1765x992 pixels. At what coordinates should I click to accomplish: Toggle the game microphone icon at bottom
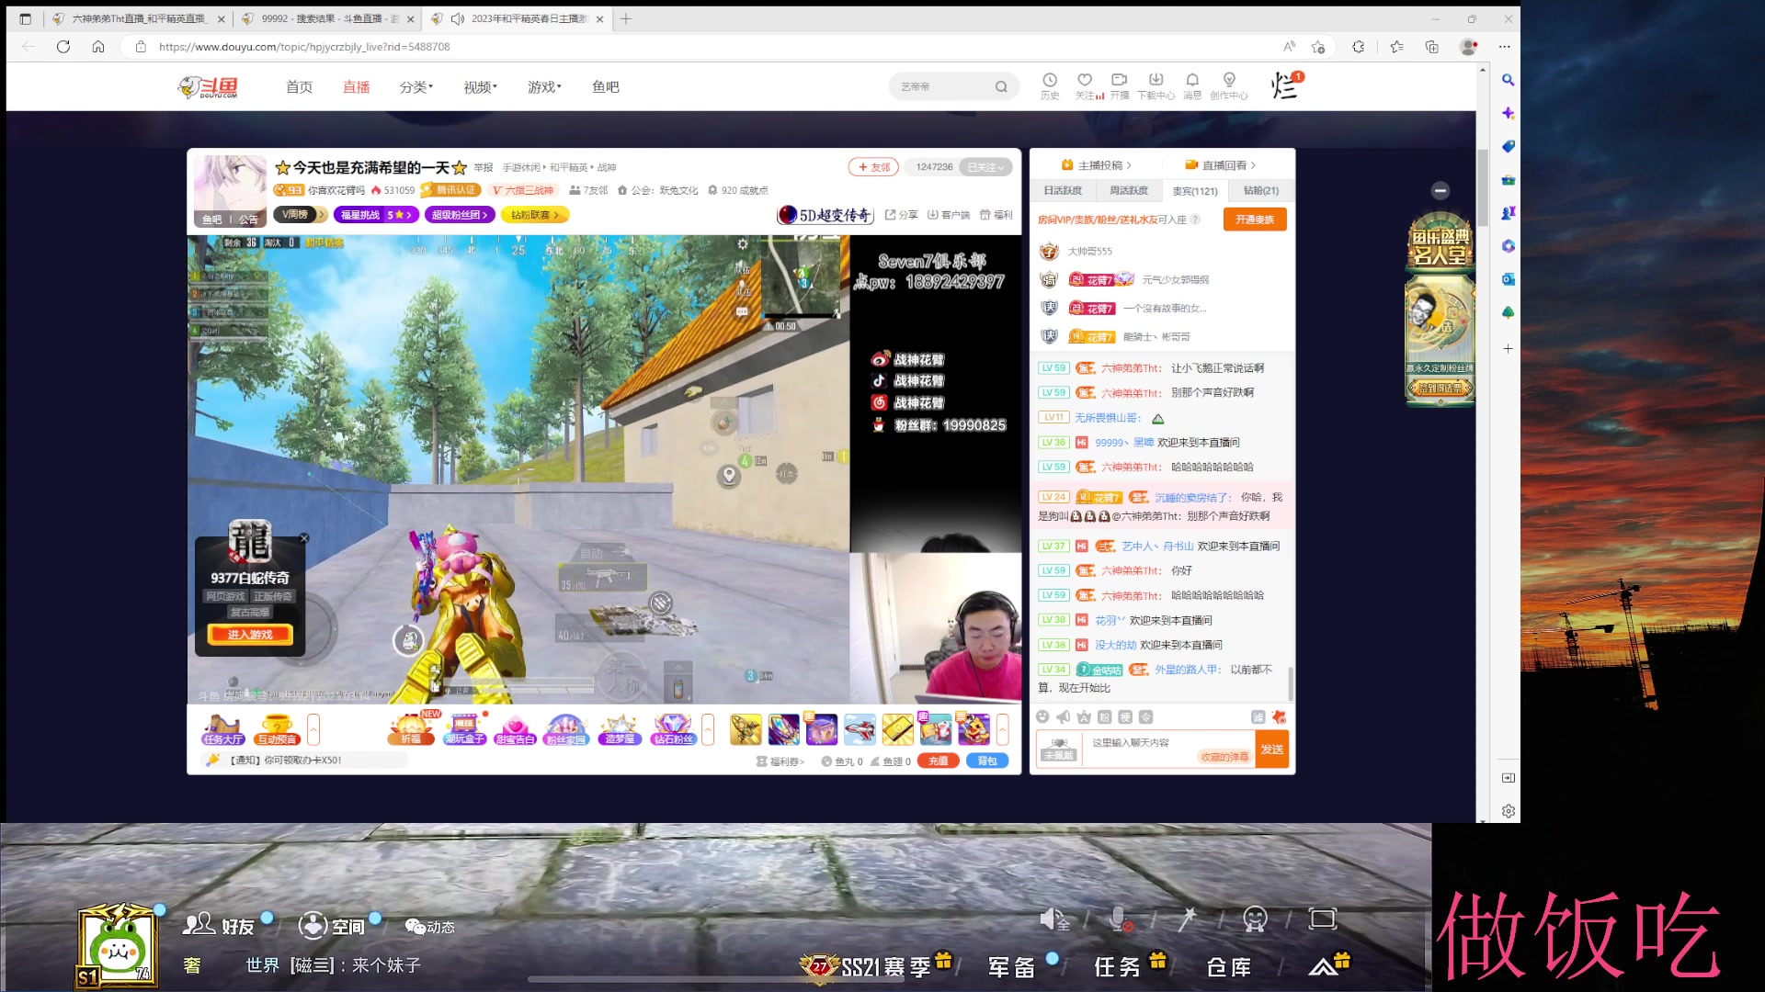1121,919
